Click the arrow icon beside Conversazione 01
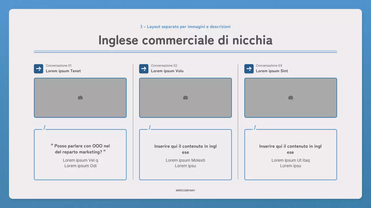 pyautogui.click(x=39, y=68)
